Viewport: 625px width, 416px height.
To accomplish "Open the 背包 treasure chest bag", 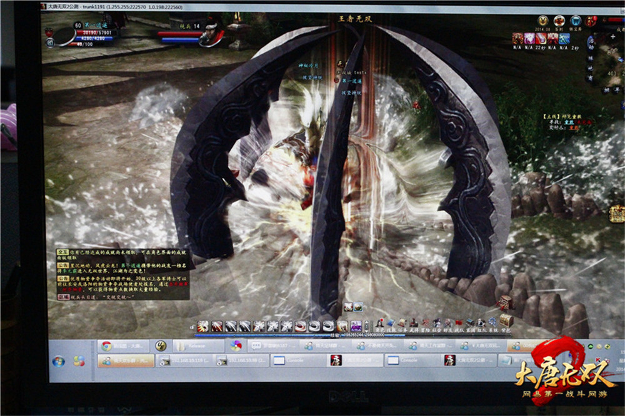I will 506,320.
